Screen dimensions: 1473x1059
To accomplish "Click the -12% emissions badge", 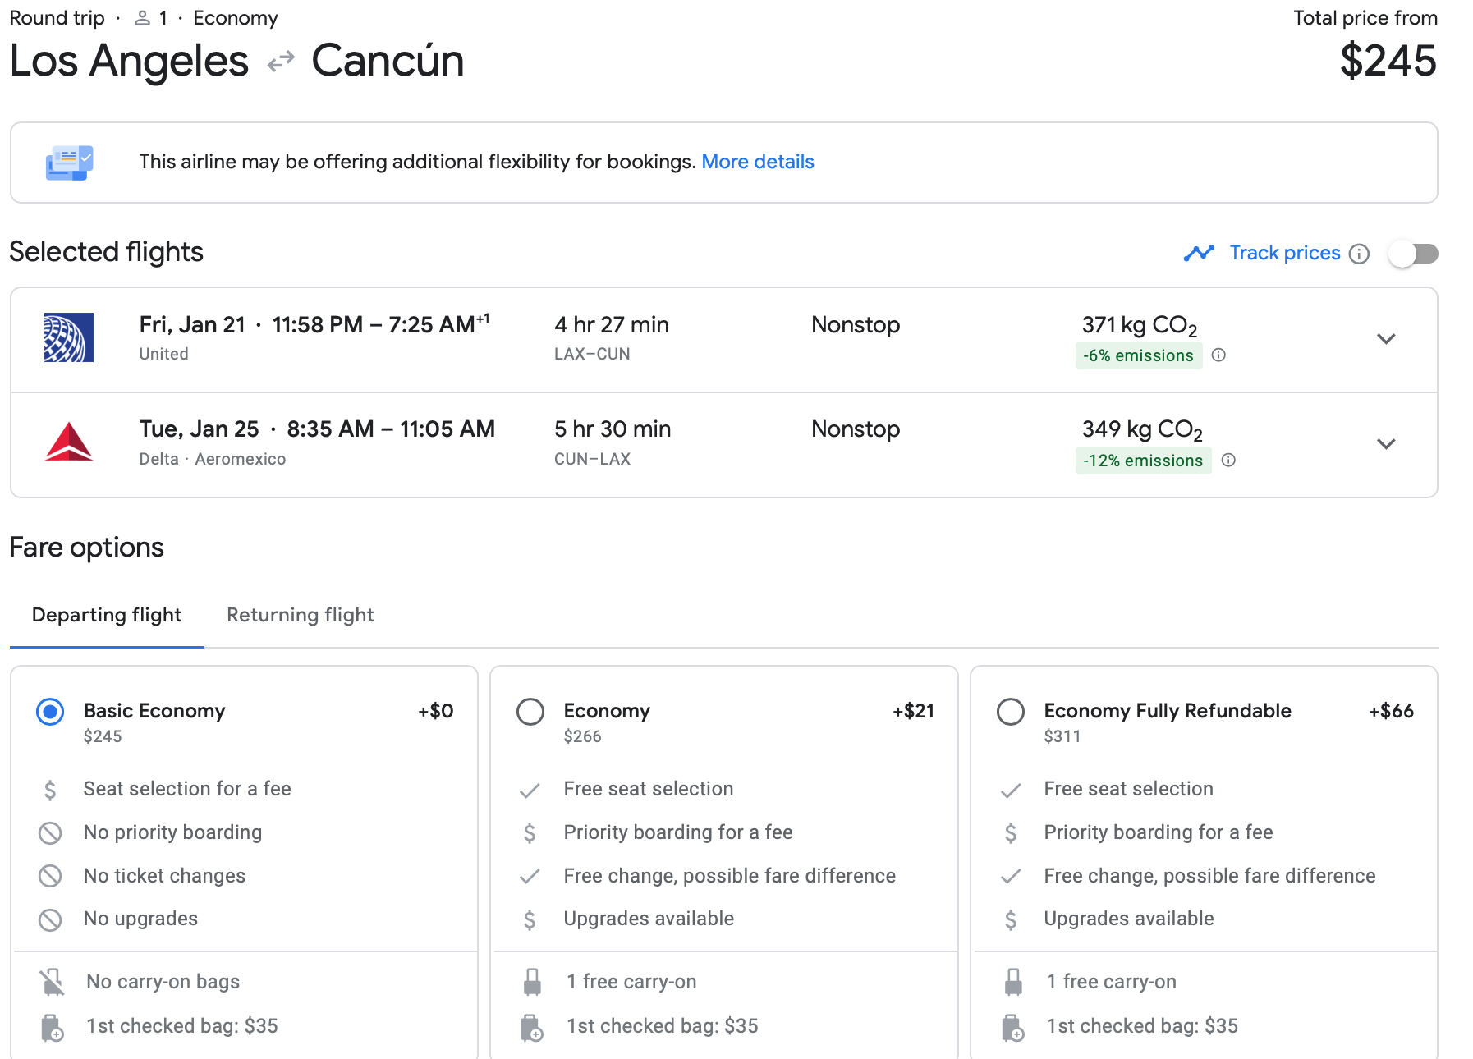I will point(1142,461).
